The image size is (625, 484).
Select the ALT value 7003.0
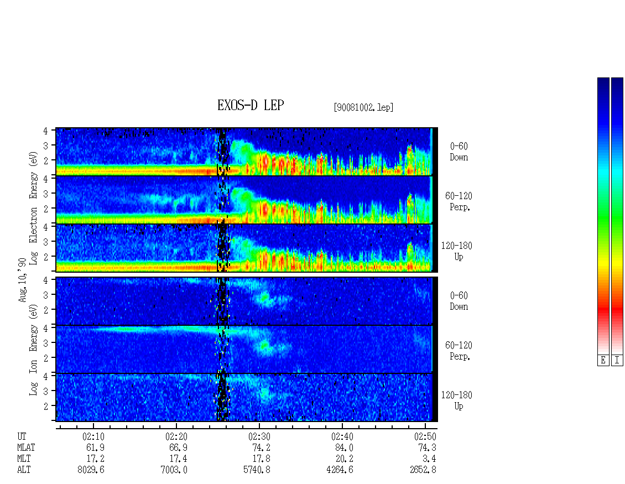tap(174, 470)
